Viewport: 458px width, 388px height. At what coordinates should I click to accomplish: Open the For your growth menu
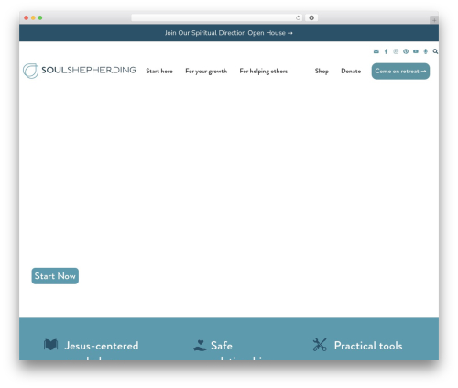206,71
